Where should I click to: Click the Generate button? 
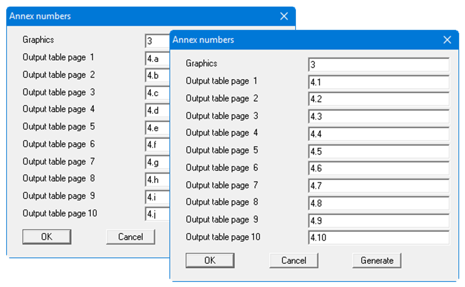377,260
